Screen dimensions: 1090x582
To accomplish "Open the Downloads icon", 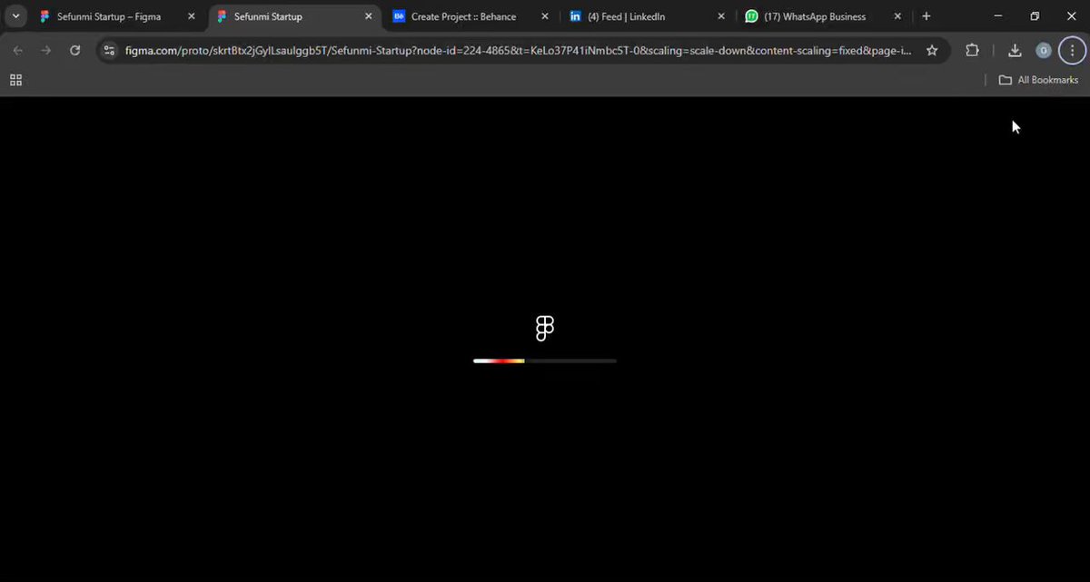I will [x=1015, y=50].
